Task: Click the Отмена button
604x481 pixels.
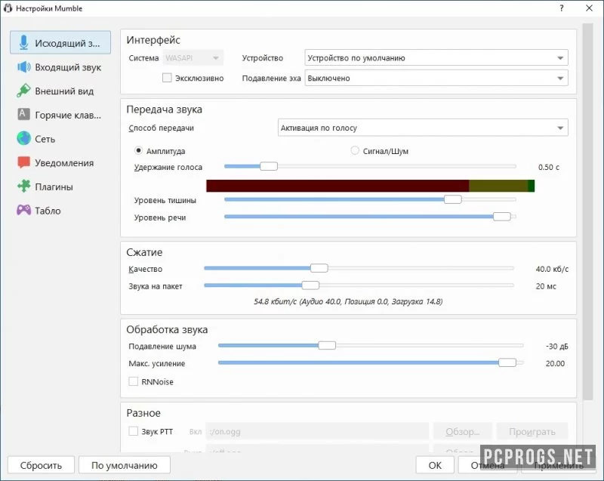Action: (x=488, y=465)
